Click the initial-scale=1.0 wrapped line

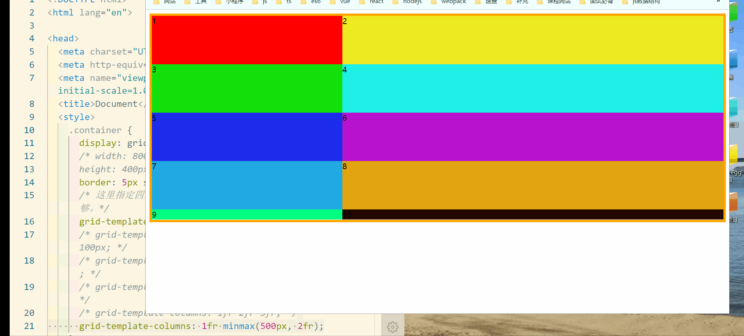pyautogui.click(x=102, y=91)
